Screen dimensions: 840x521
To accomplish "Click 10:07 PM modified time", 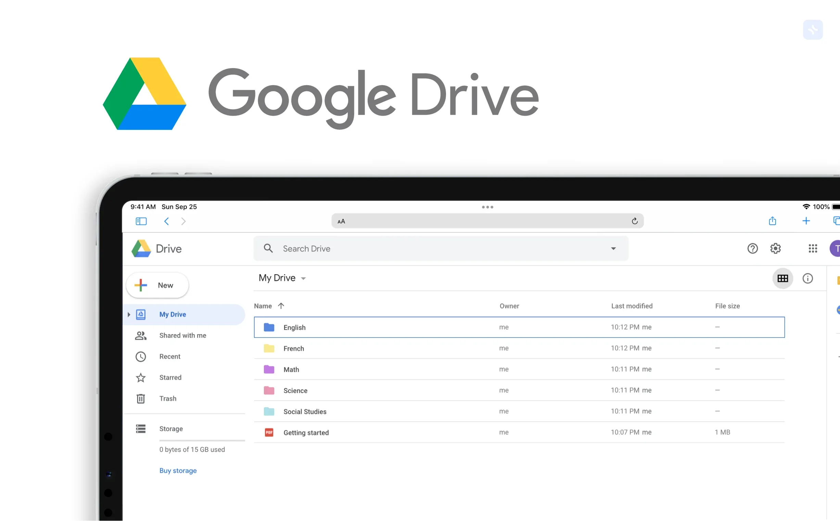I will [x=625, y=432].
